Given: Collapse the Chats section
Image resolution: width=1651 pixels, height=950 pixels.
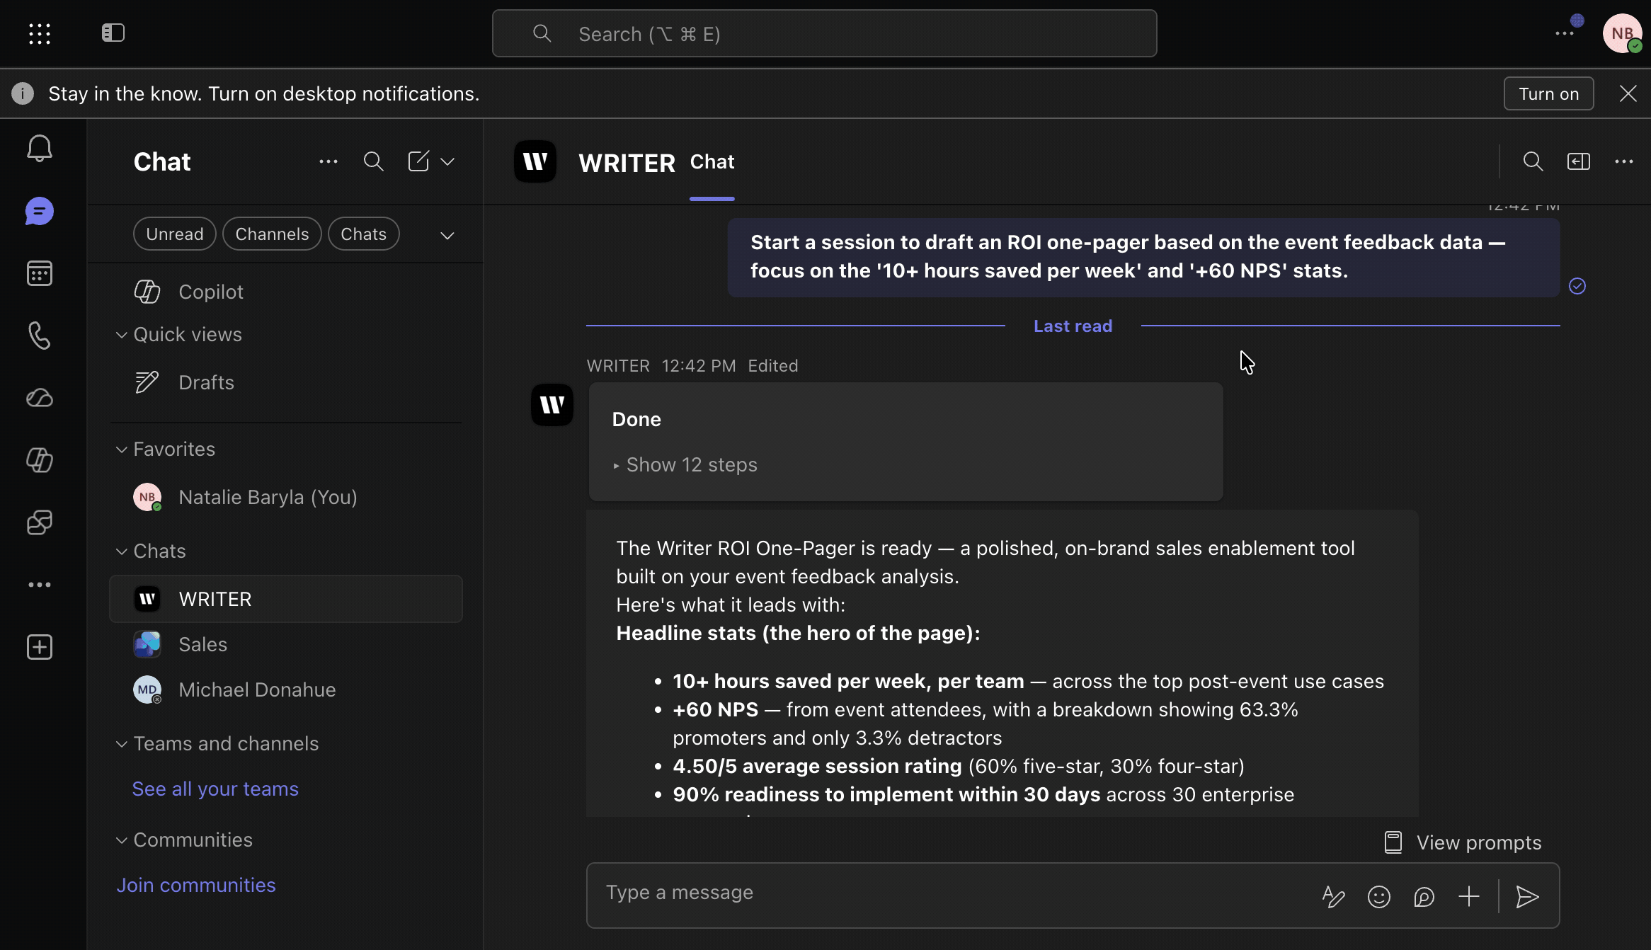Looking at the screenshot, I should [x=122, y=551].
